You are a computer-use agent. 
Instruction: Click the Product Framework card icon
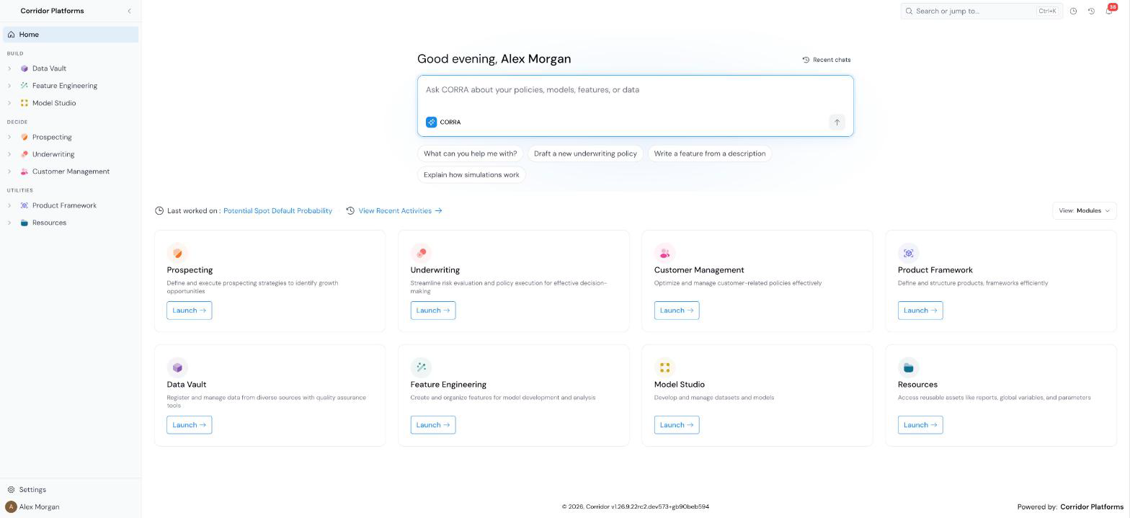908,253
